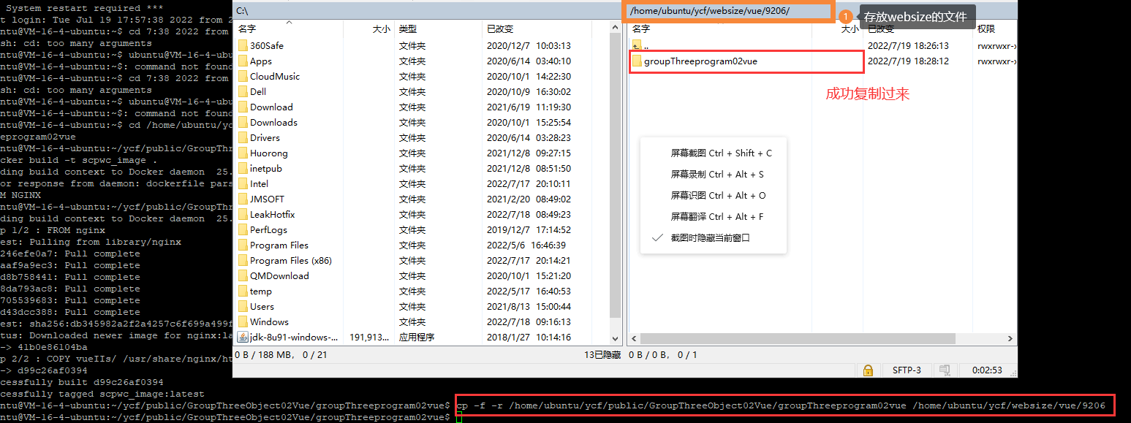Click the '191,913...' file size cell
Viewport: 1131px width, 423px height.
coord(370,337)
